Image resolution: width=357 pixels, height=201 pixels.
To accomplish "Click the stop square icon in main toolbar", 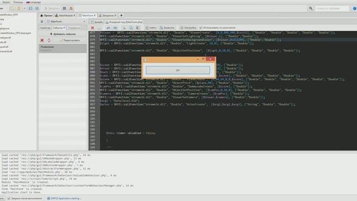I will (x=65, y=8).
